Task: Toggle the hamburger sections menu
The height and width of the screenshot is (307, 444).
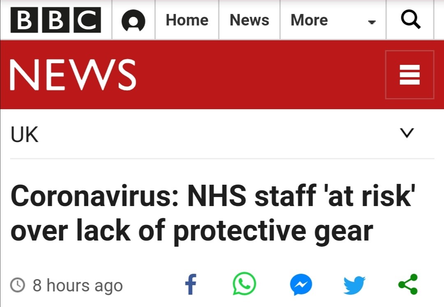Action: tap(409, 75)
